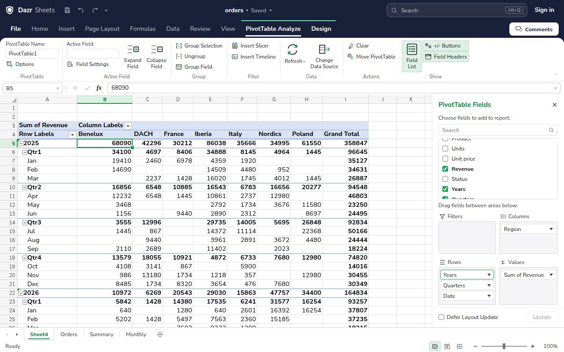The width and height of the screenshot is (564, 352).
Task: Refresh the PivotTable data
Action: 294,54
